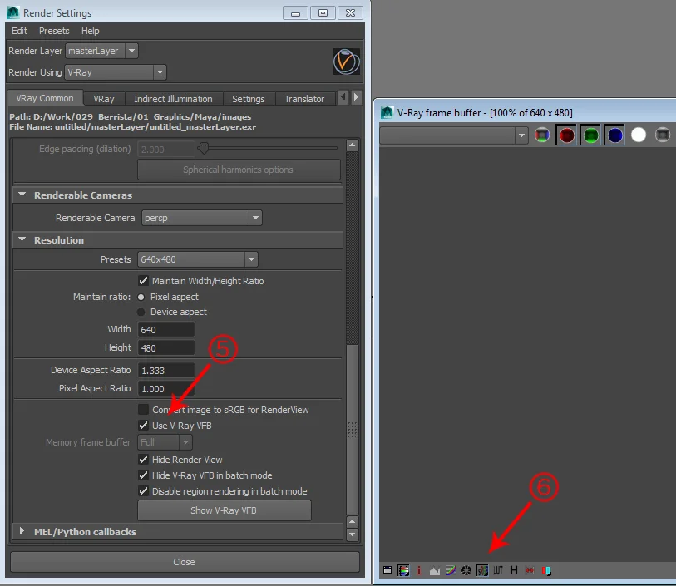The height and width of the screenshot is (586, 676).
Task: Click the histogram levels icon
Action: (x=435, y=570)
